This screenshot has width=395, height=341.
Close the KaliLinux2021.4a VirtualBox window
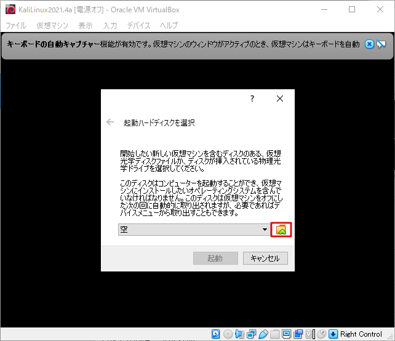[380, 9]
